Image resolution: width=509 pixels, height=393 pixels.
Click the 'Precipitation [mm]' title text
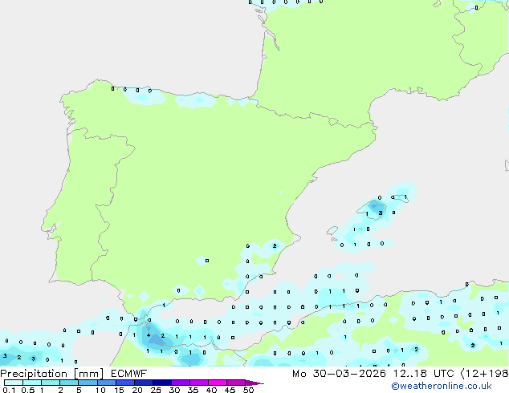tap(52, 374)
